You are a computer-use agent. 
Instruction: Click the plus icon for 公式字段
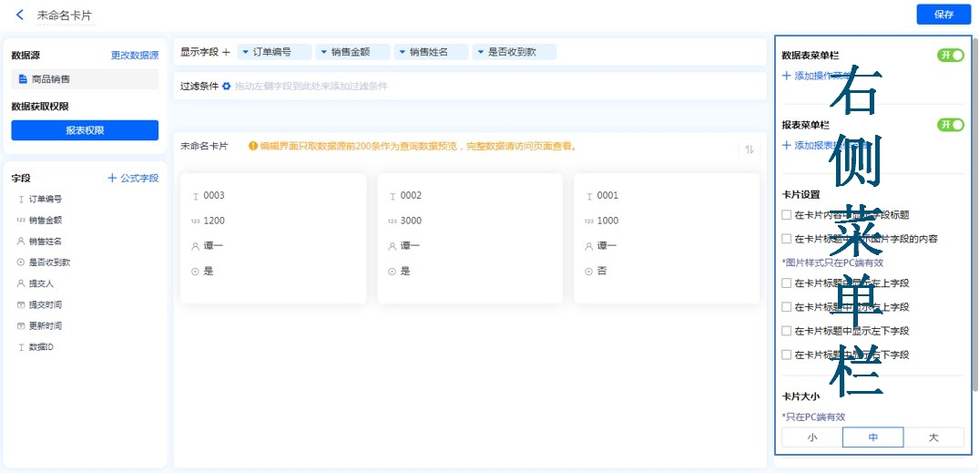tap(112, 178)
